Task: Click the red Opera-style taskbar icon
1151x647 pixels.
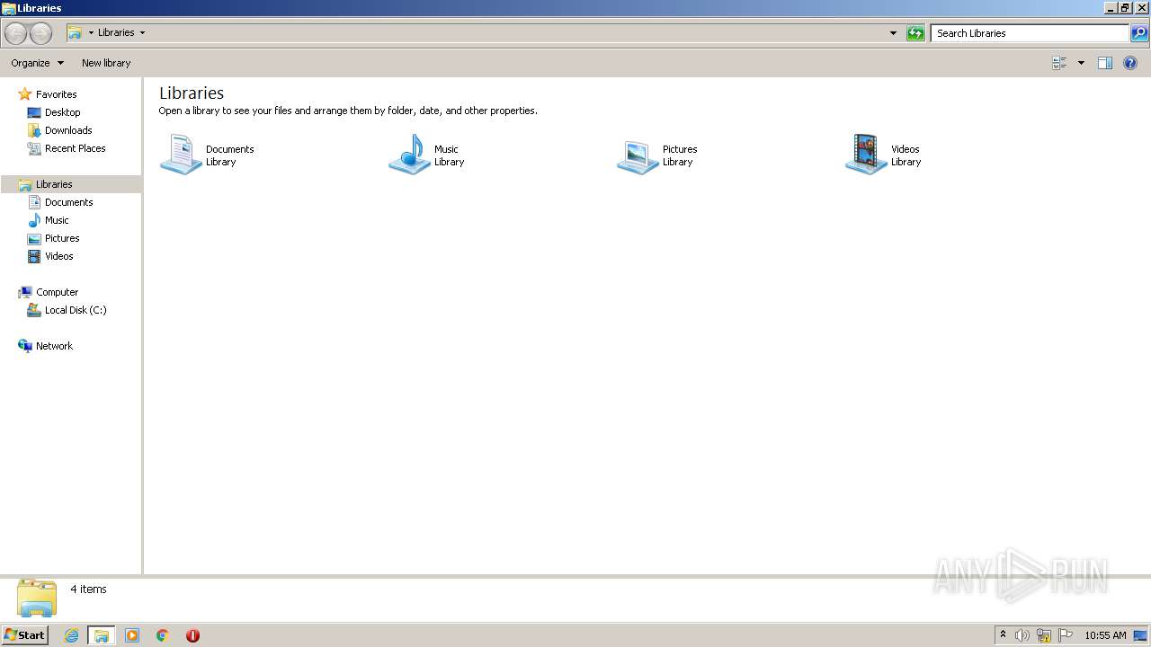Action: [x=192, y=635]
